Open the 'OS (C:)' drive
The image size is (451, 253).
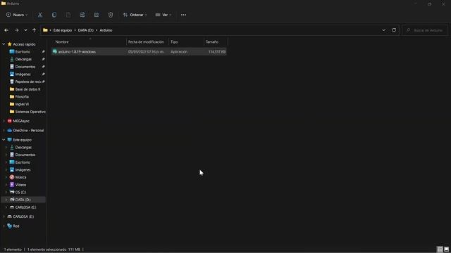click(20, 192)
